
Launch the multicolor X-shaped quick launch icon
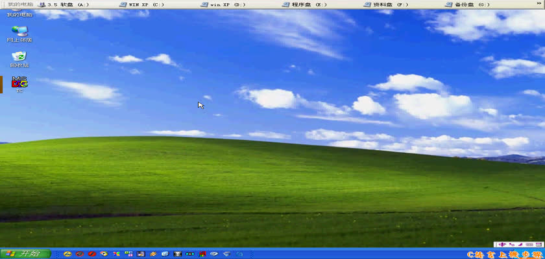coord(116,254)
